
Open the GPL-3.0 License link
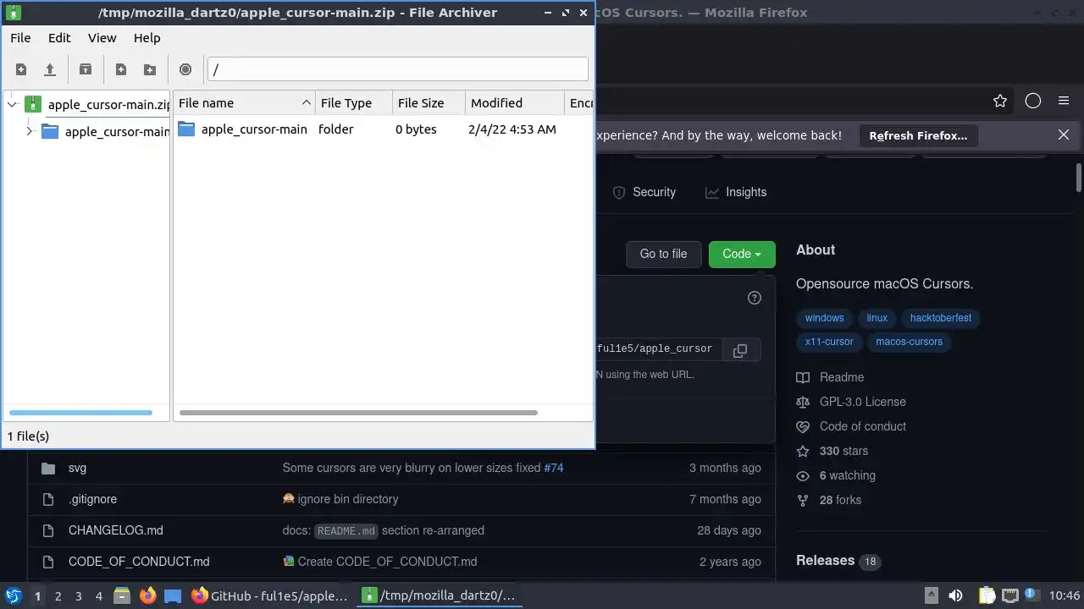tap(851, 402)
